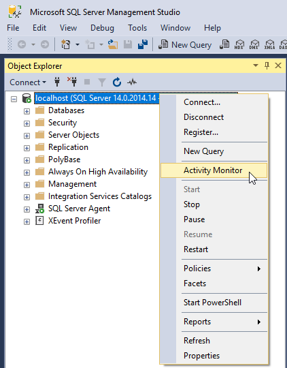Choose Connect... from context menu
The image size is (287, 368).
[x=214, y=102]
